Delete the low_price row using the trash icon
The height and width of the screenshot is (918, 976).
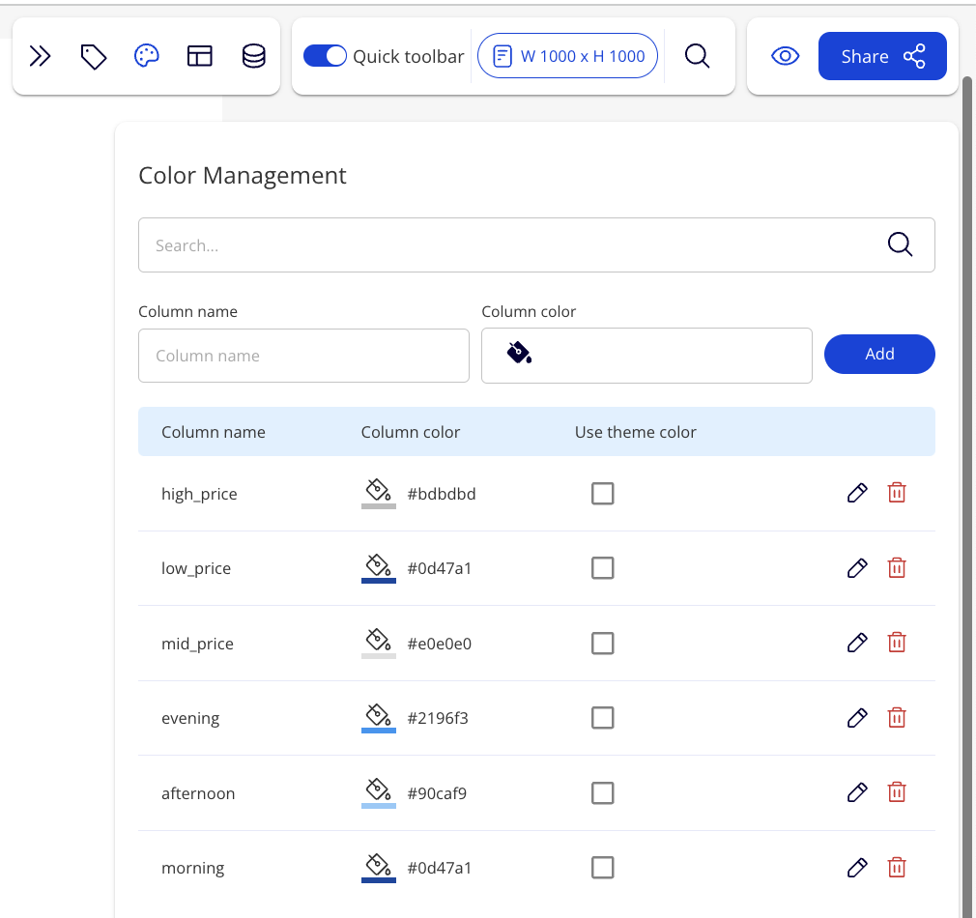897,568
